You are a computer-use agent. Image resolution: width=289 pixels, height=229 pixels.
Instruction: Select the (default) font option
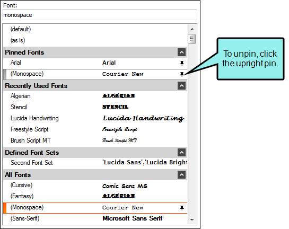95,29
